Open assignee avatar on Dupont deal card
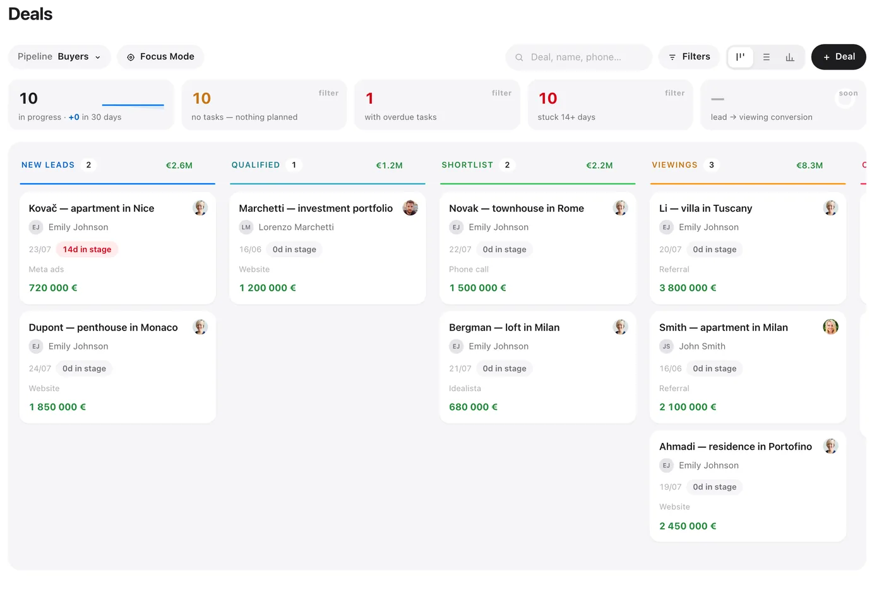 click(x=200, y=327)
